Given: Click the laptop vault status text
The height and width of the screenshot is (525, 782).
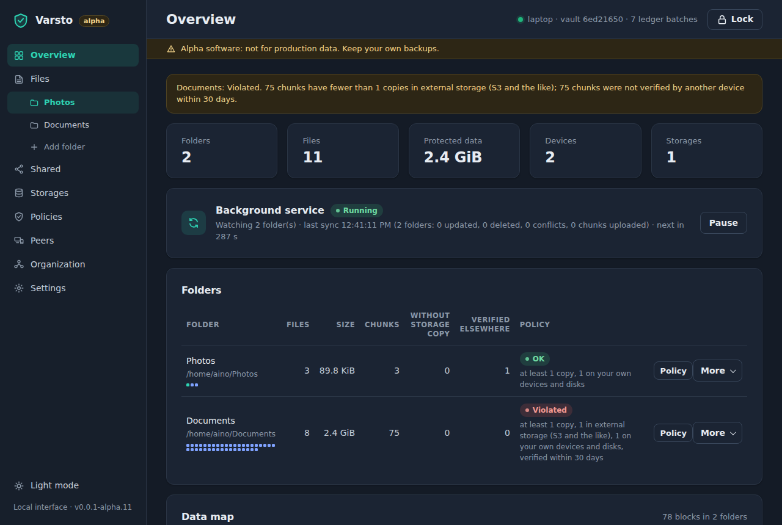Looking at the screenshot, I should (612, 20).
